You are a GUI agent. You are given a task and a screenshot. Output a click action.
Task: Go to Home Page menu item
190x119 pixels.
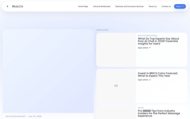(83, 6)
